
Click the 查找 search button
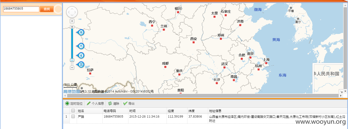pyautogui.click(x=47, y=9)
